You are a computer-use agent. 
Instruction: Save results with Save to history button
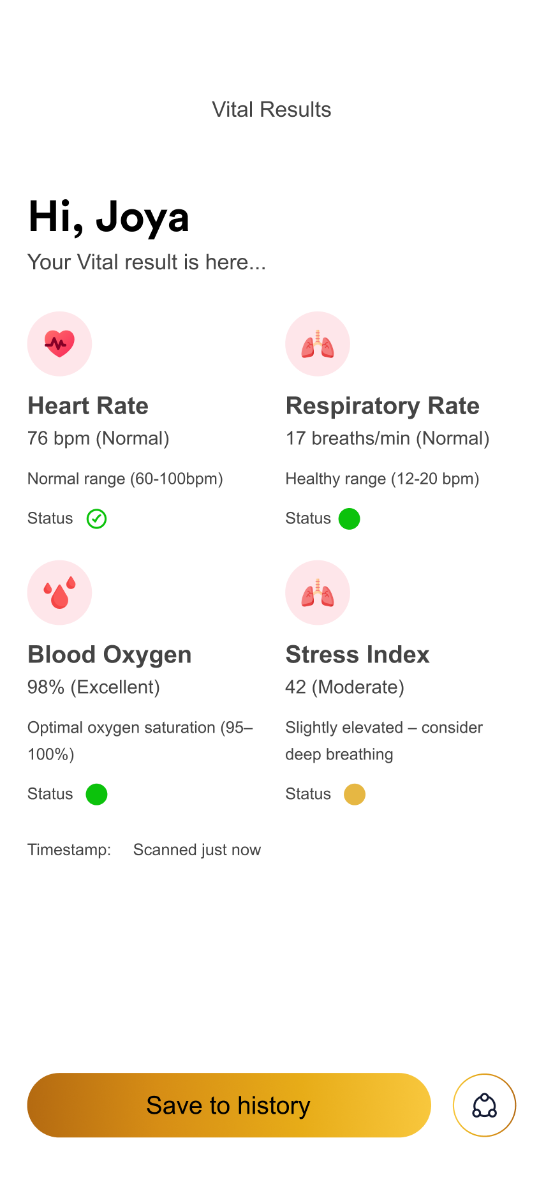229,1105
